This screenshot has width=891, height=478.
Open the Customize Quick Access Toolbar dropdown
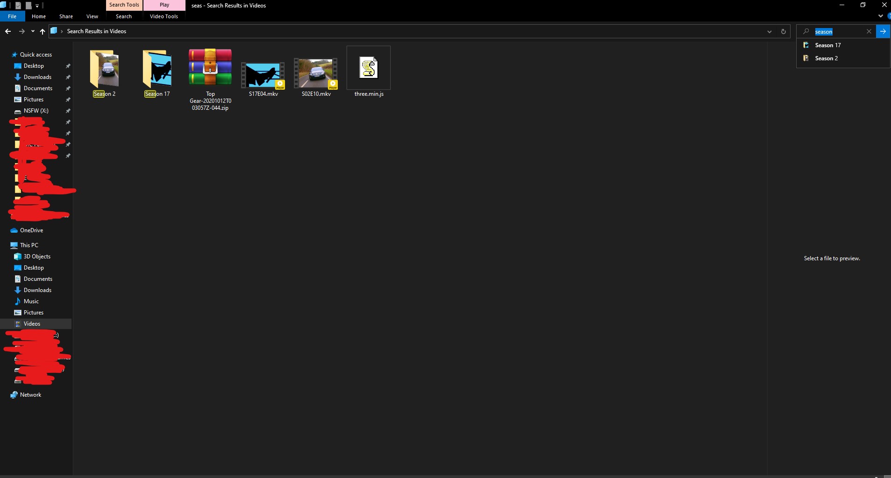pyautogui.click(x=37, y=6)
